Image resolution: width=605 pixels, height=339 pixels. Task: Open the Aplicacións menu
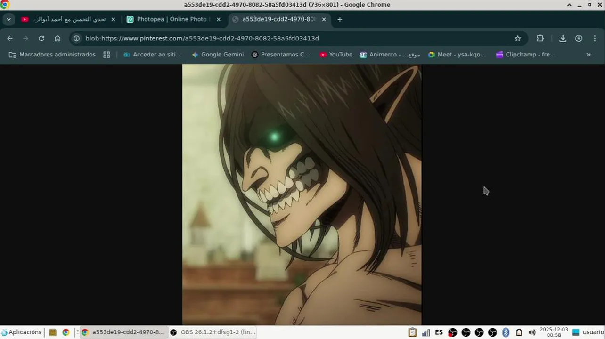(x=22, y=332)
